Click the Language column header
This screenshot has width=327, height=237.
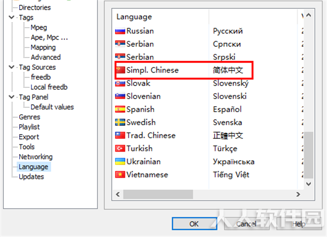coord(161,17)
